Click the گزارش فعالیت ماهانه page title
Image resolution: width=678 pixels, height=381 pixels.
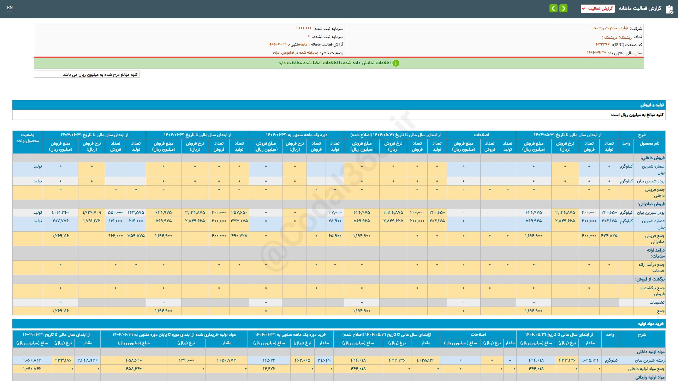640,8
